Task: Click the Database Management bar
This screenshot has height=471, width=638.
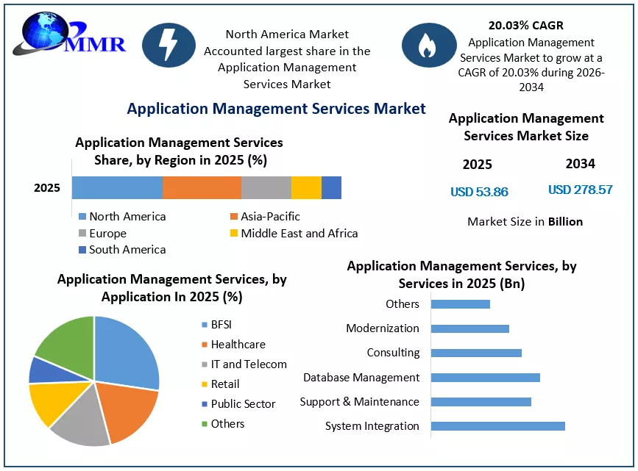Action: pos(486,378)
